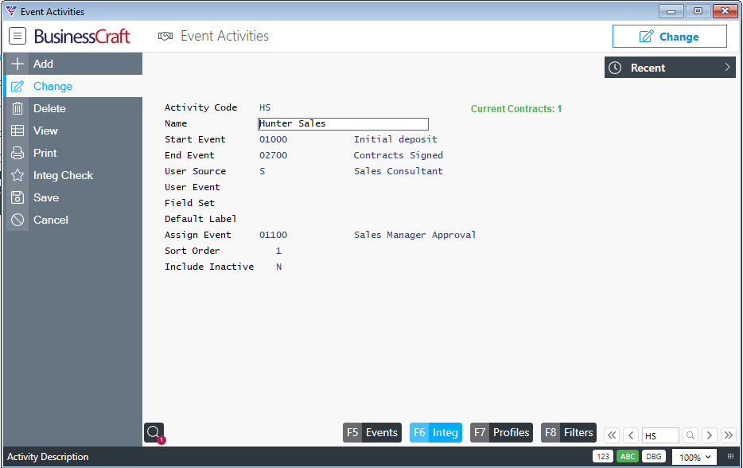This screenshot has width=743, height=468.
Task: Go to the next record
Action: (710, 435)
